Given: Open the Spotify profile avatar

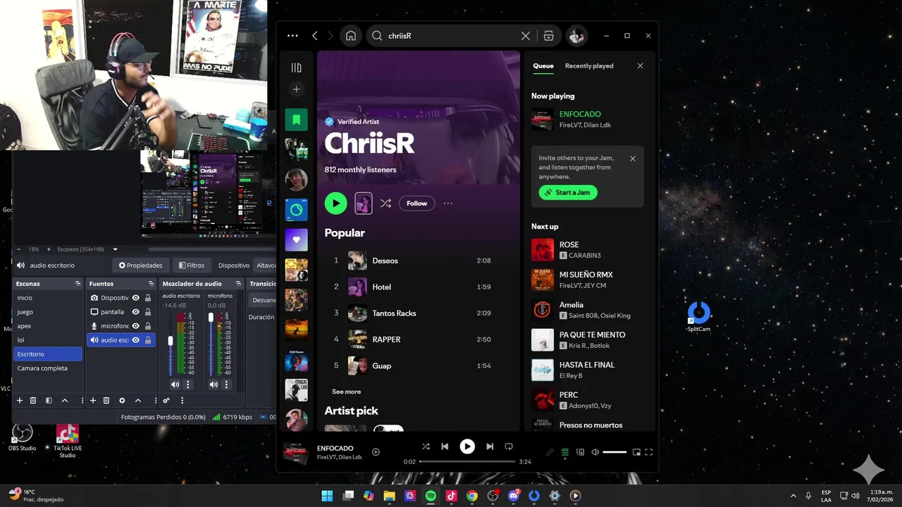Looking at the screenshot, I should coord(576,36).
